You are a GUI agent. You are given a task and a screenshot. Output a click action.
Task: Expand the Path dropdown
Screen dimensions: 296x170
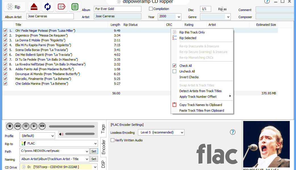click(87, 151)
